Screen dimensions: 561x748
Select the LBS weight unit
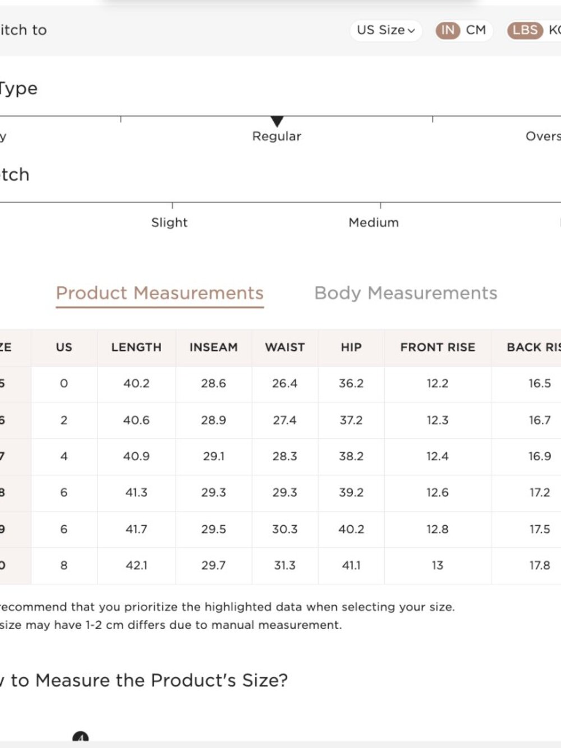[x=525, y=30]
